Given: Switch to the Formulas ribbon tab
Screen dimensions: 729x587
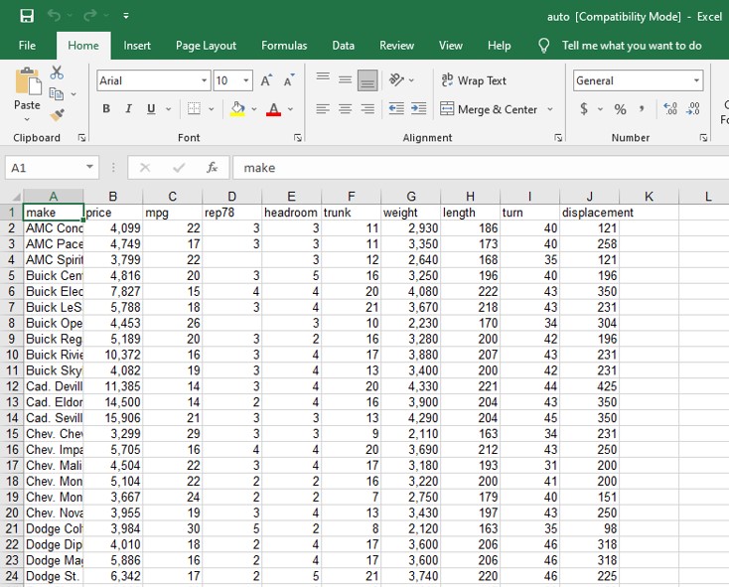Looking at the screenshot, I should (284, 45).
